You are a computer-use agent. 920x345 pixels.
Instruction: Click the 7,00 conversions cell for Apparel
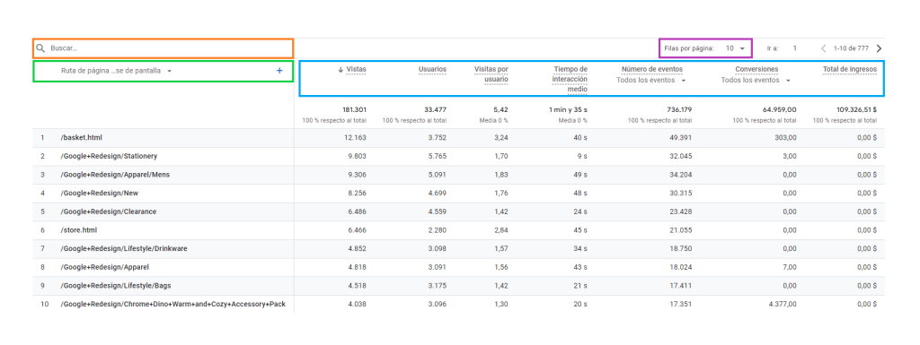[789, 267]
